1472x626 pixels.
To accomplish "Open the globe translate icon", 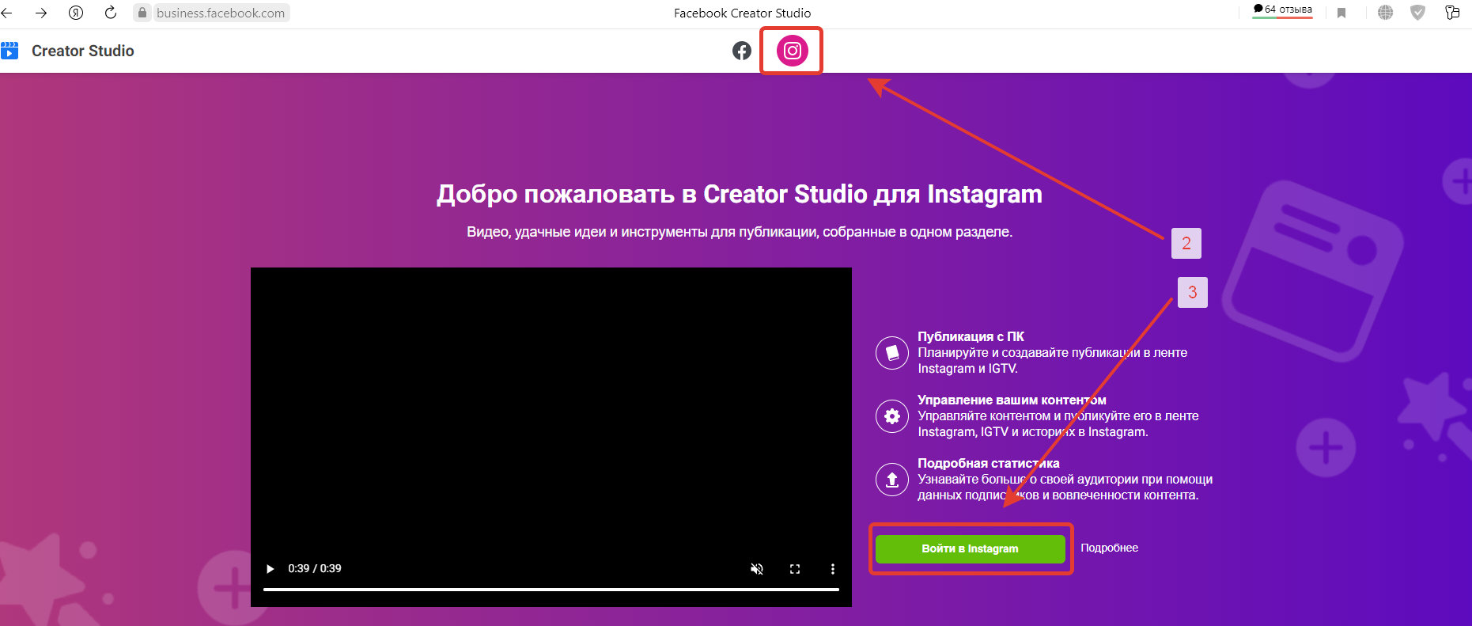I will pos(1385,13).
